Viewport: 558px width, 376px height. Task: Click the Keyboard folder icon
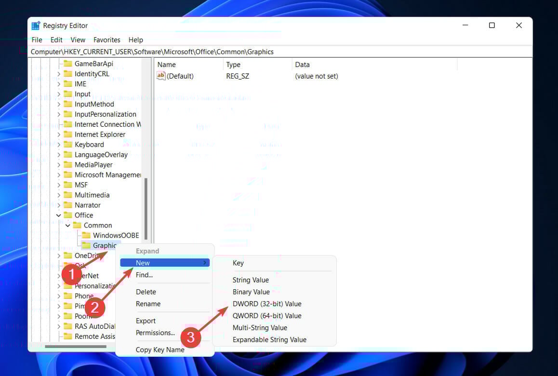67,145
